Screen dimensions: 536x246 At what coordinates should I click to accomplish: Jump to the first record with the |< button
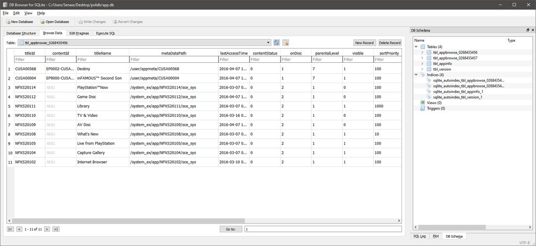coord(10,229)
